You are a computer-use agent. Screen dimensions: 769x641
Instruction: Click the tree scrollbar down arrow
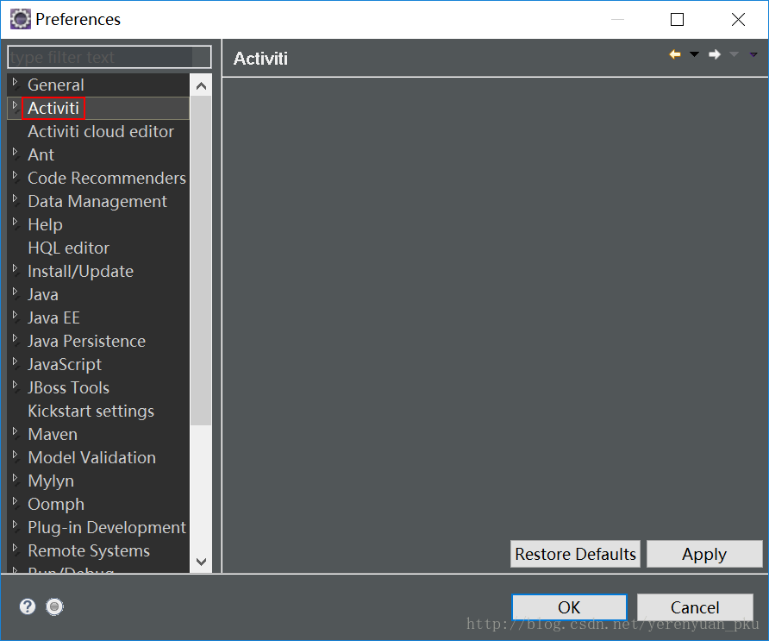click(201, 562)
